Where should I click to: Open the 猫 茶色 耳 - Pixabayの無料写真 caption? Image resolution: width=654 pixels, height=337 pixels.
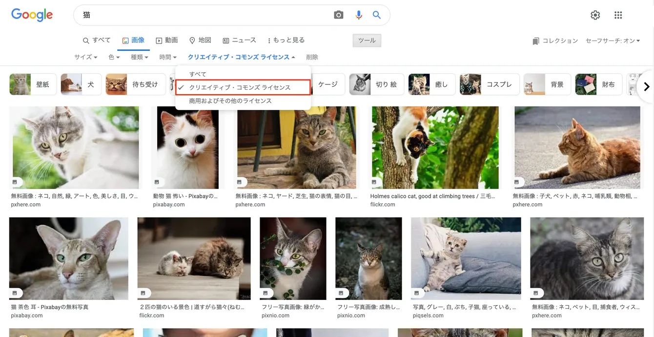coord(50,307)
